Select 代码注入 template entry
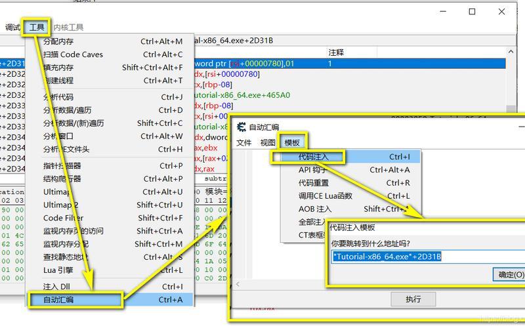Image resolution: width=525 pixels, height=328 pixels. (350, 157)
